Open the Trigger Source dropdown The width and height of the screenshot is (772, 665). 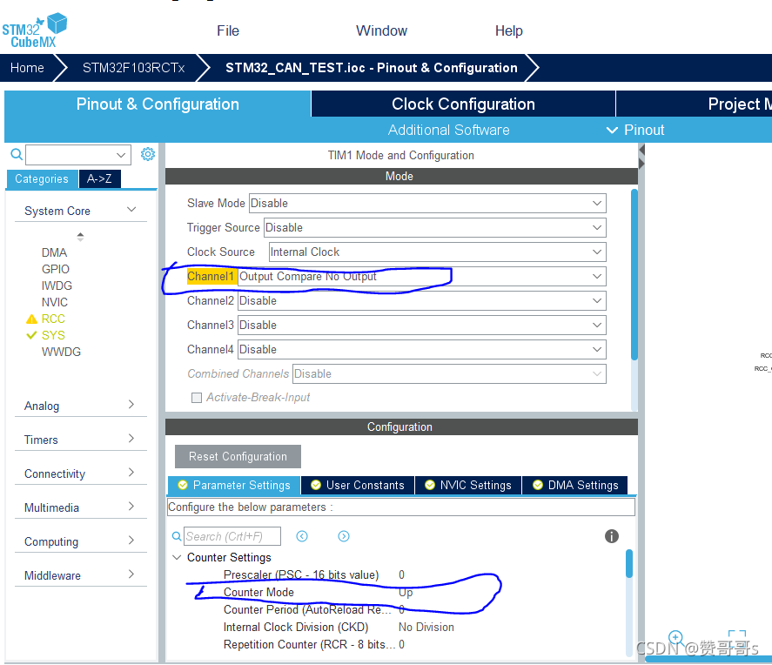(x=435, y=227)
